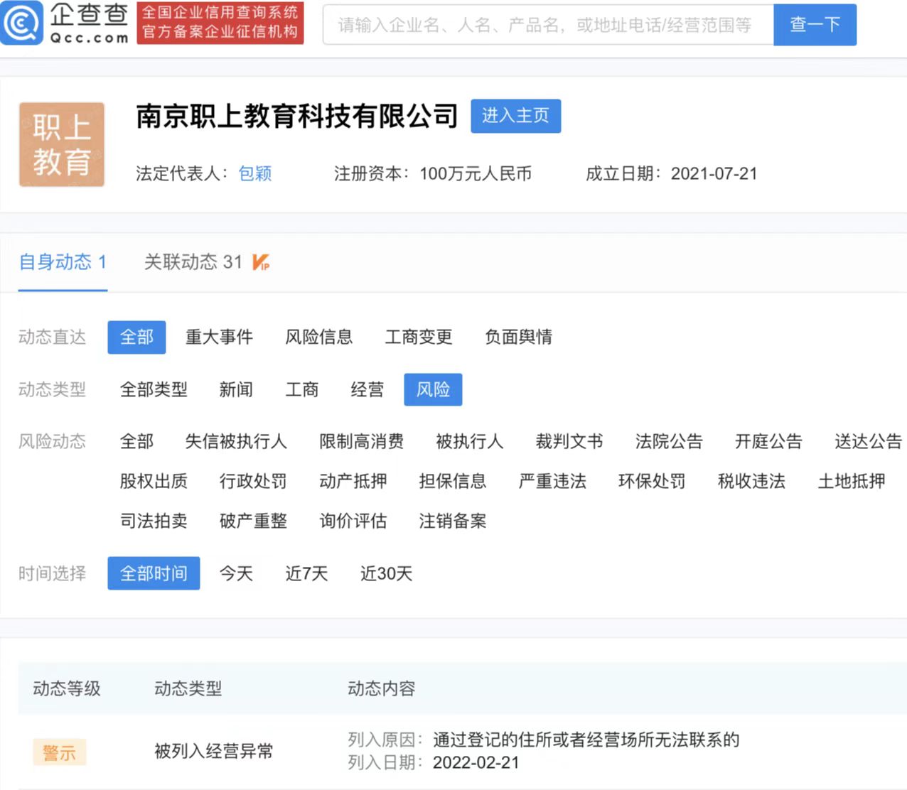The height and width of the screenshot is (790, 907).
Task: Filter by 法院公告
Action: (x=669, y=442)
